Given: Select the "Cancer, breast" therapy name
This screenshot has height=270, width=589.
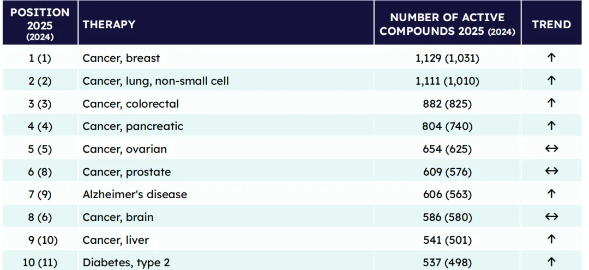Looking at the screenshot, I should click(121, 58).
